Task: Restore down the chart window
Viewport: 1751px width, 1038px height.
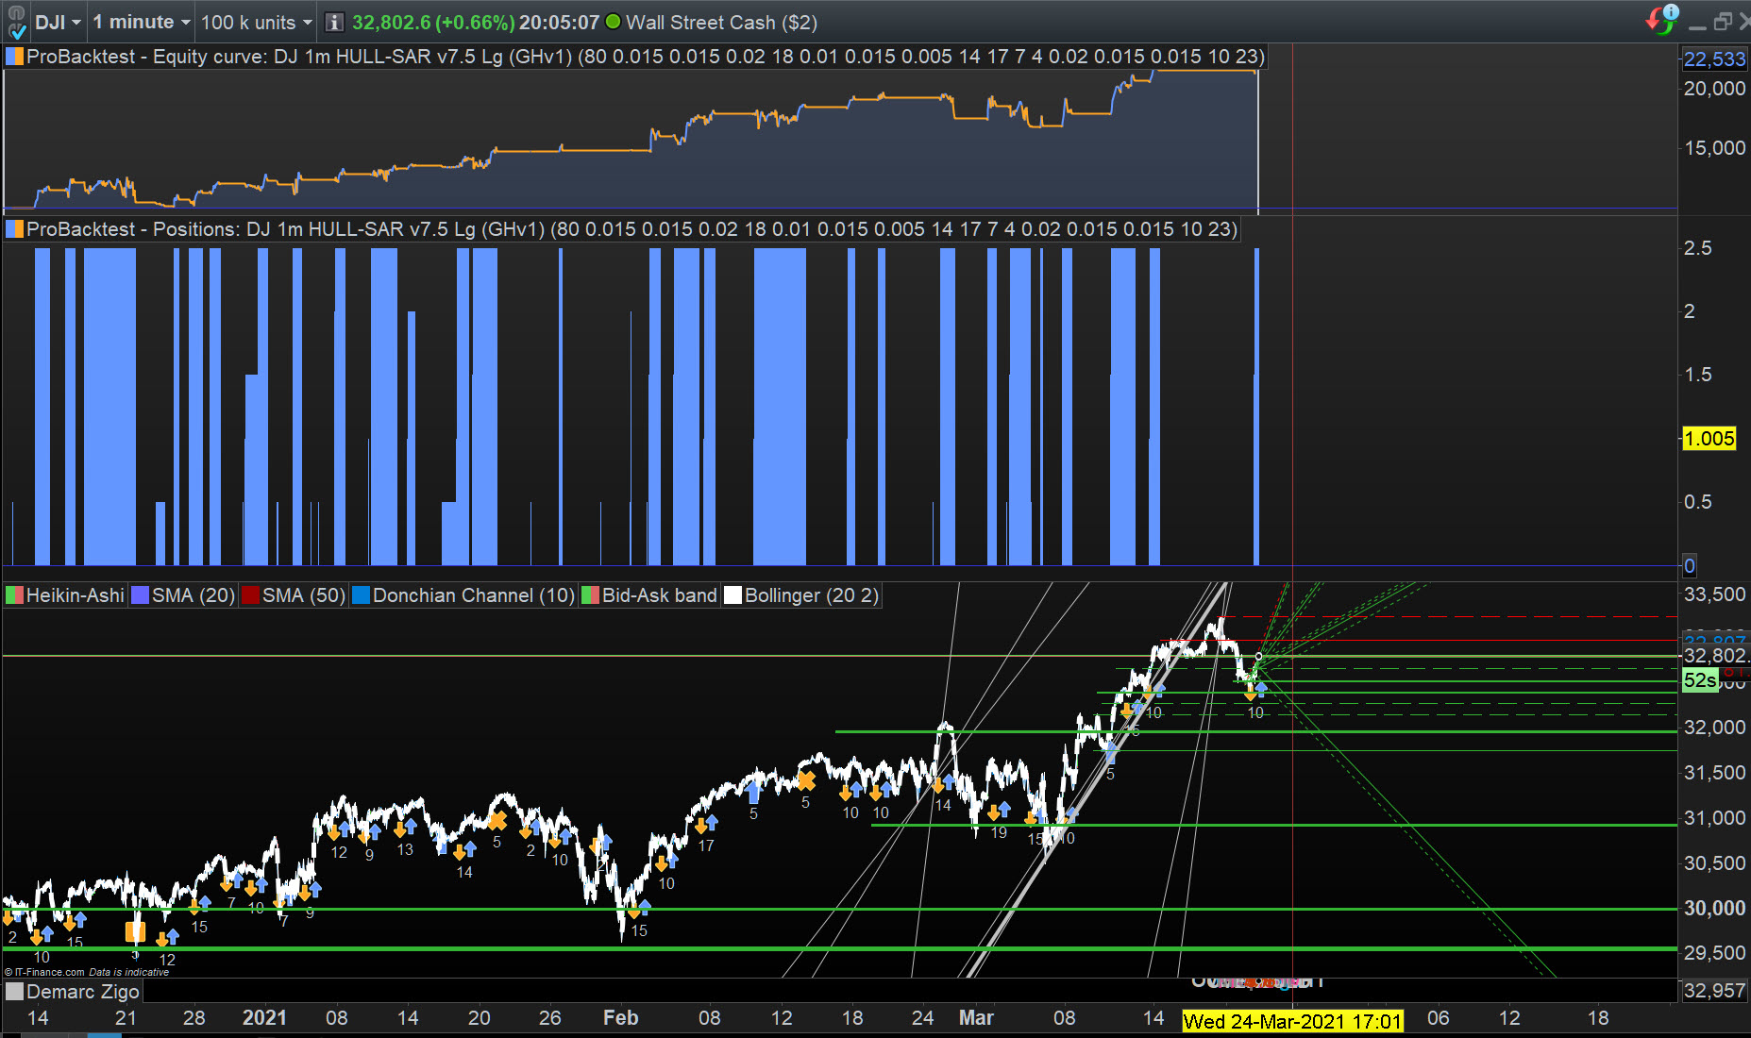Action: (x=1723, y=21)
